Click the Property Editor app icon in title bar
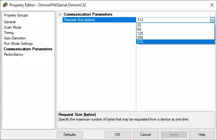Image resolution: width=217 pixels, height=140 pixels. pos(5,5)
